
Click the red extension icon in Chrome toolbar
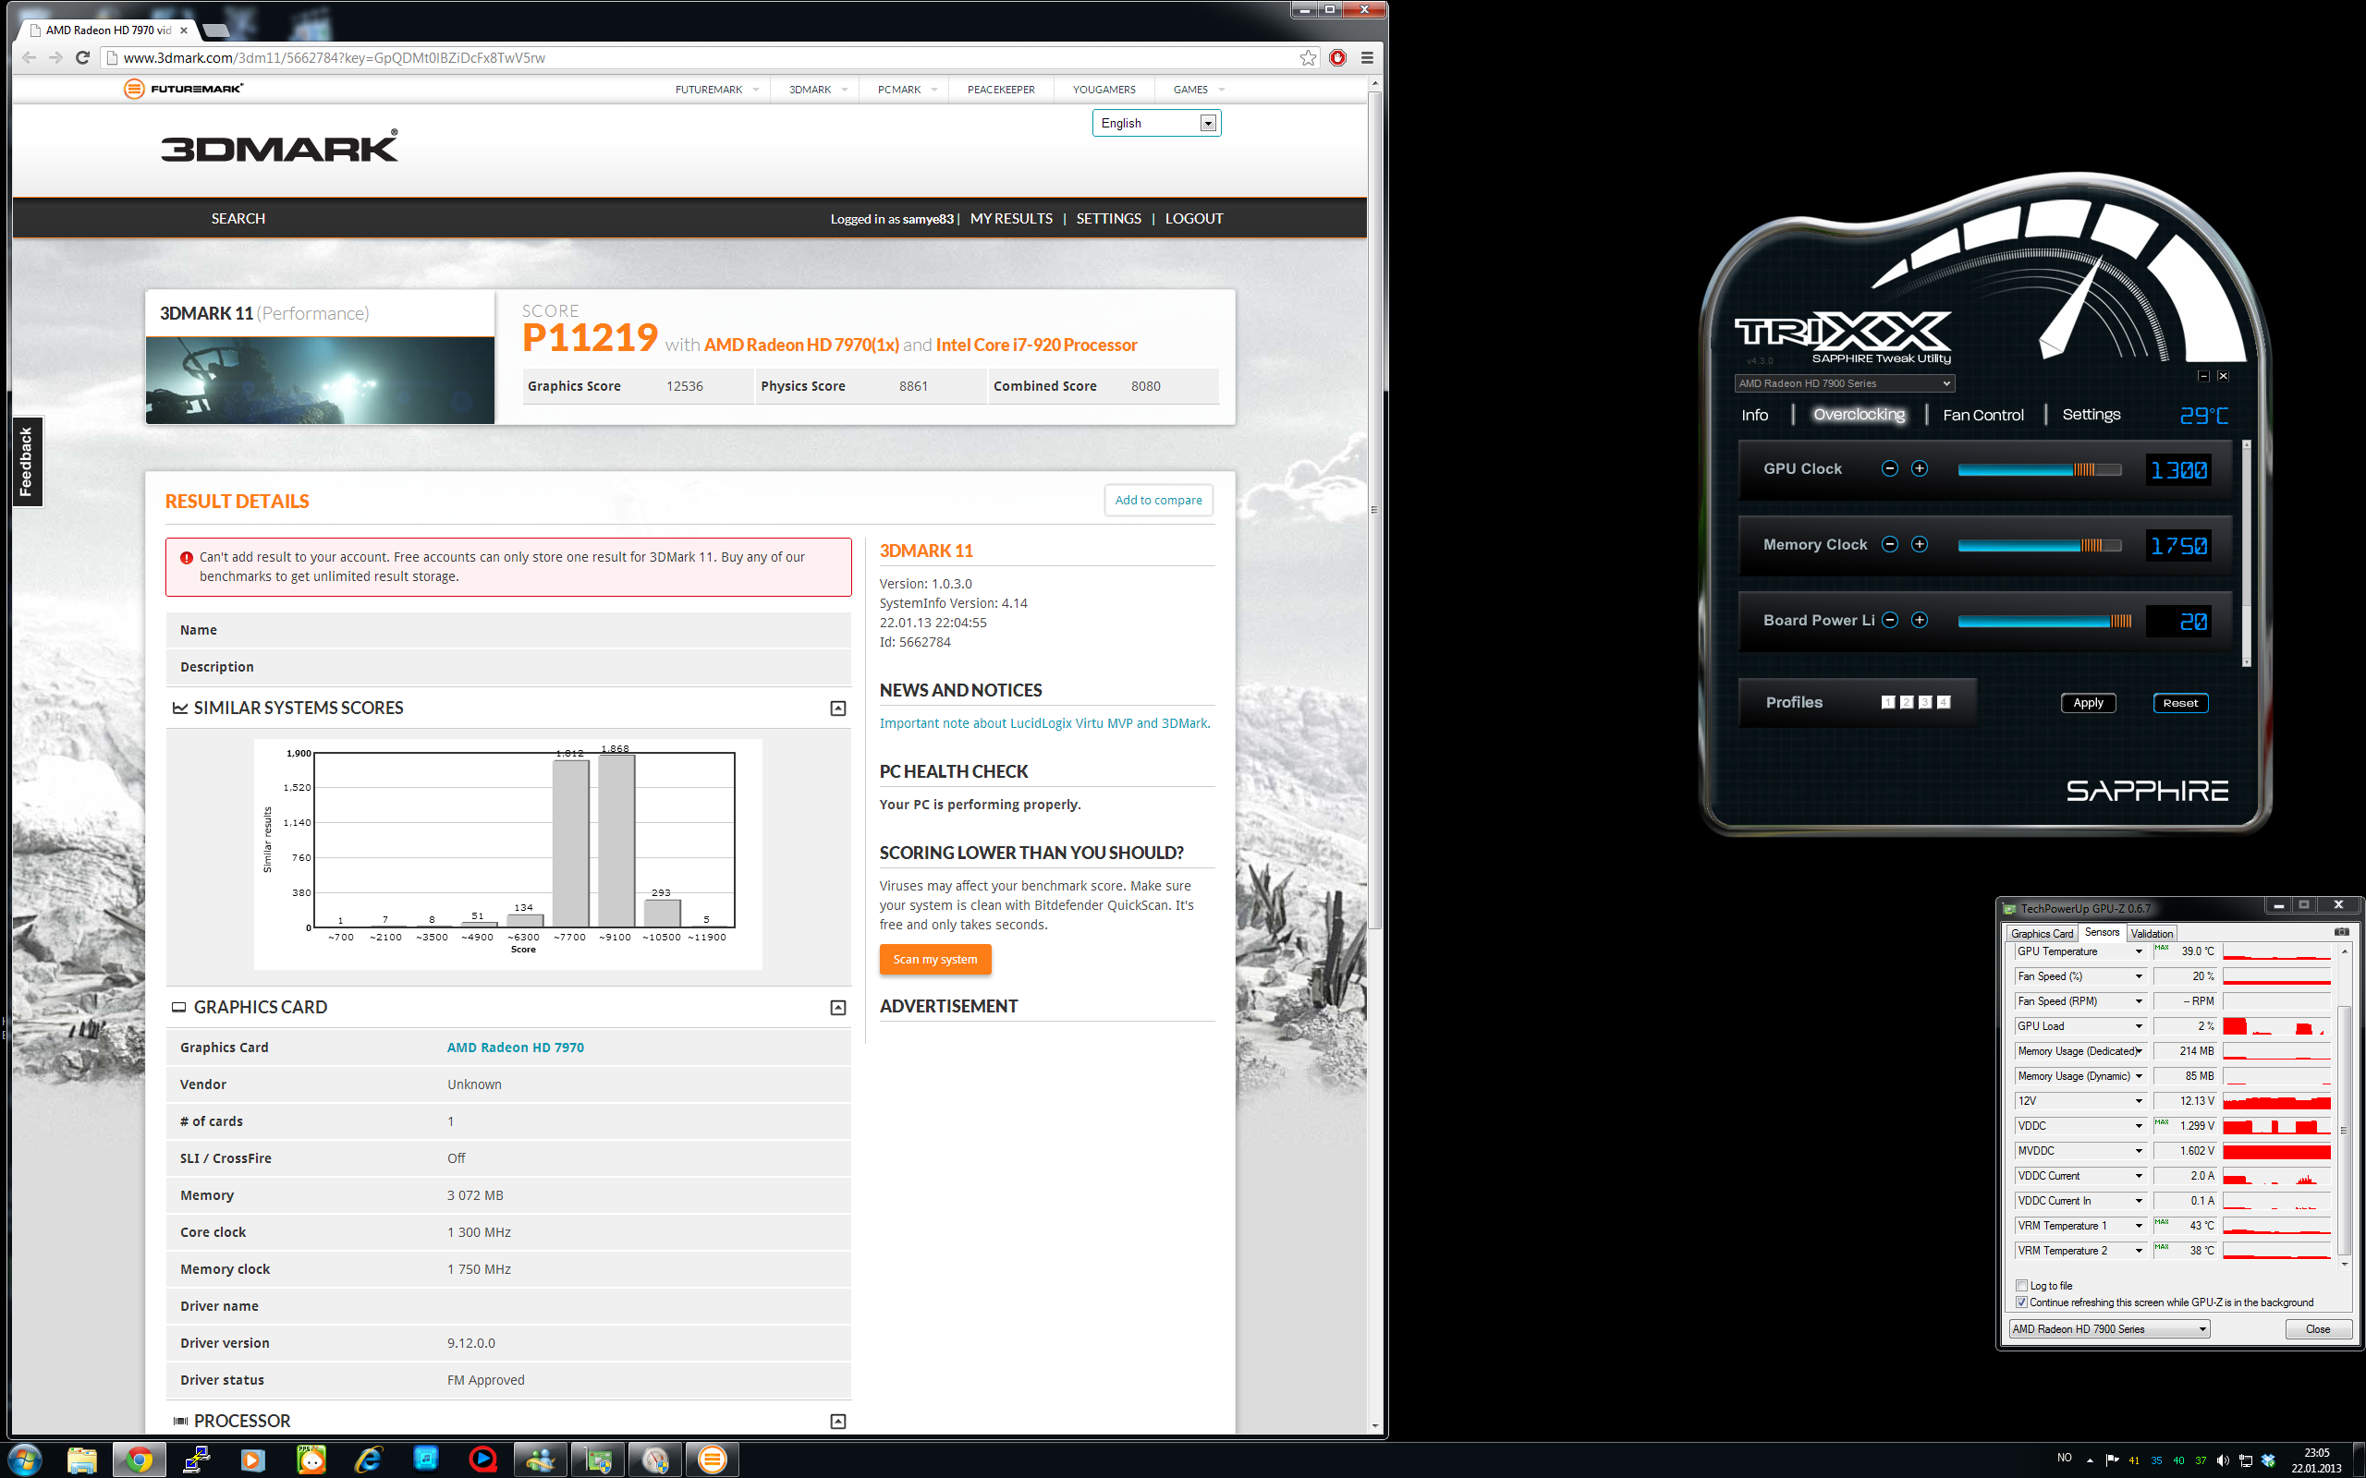pyautogui.click(x=1337, y=57)
